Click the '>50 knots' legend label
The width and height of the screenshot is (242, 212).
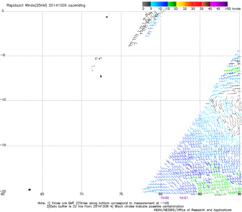233,9
